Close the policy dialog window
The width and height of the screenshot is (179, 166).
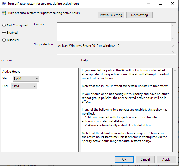coord(172,3)
